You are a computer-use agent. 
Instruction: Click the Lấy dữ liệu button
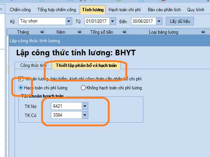(x=180, y=21)
